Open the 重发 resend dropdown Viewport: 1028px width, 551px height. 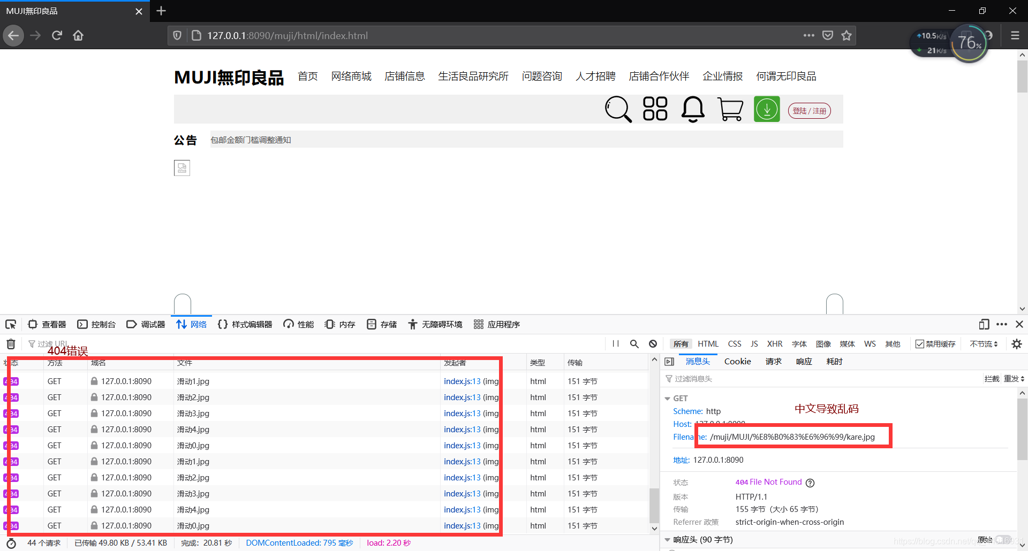(1014, 379)
